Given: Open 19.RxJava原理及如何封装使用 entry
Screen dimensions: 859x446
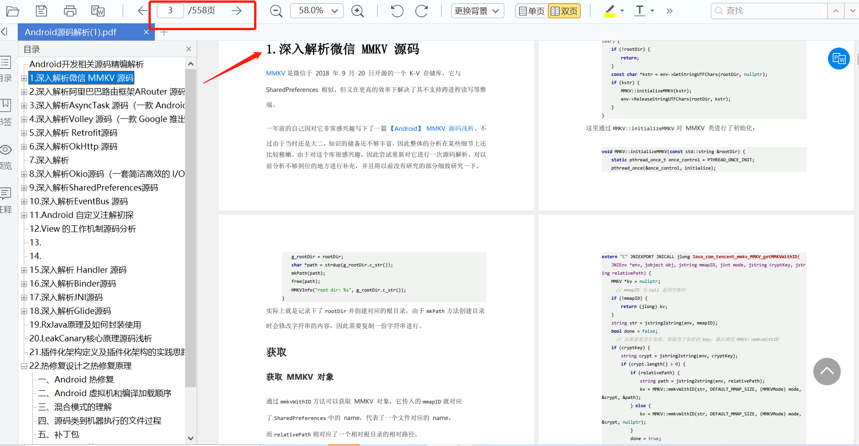Looking at the screenshot, I should click(x=85, y=325).
